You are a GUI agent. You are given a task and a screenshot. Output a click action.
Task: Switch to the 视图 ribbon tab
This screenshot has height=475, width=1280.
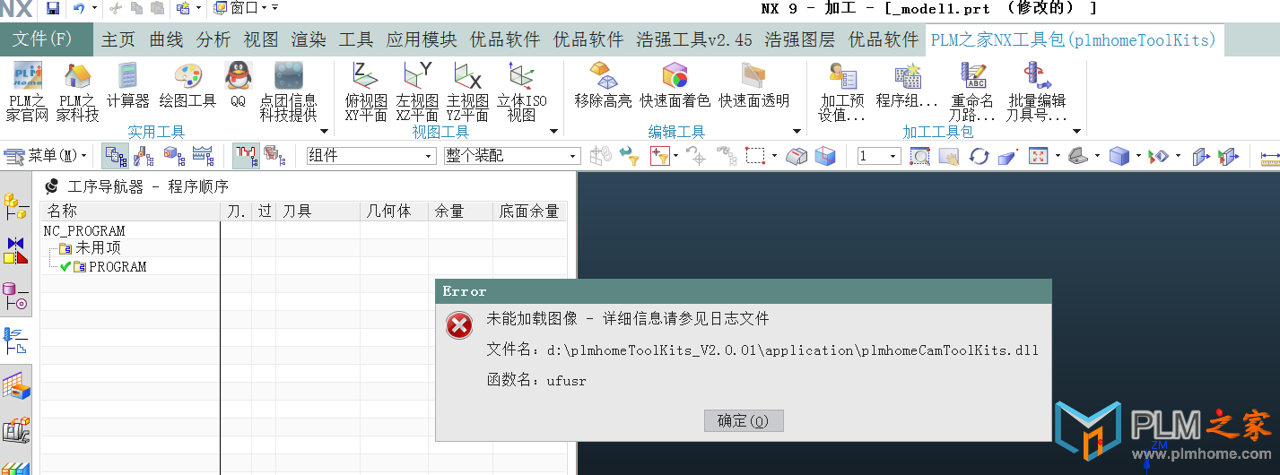[261, 39]
